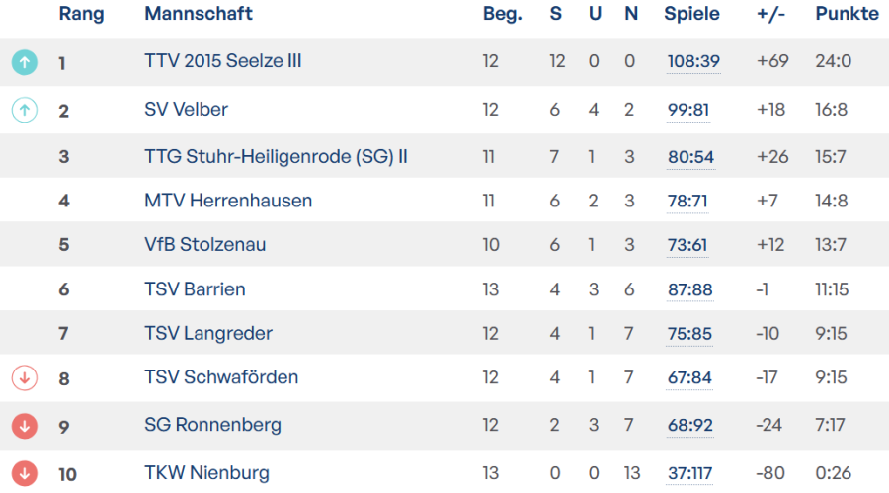This screenshot has height=493, width=889.
Task: Open the 99:81 games result for SV Velber
Action: coord(688,110)
